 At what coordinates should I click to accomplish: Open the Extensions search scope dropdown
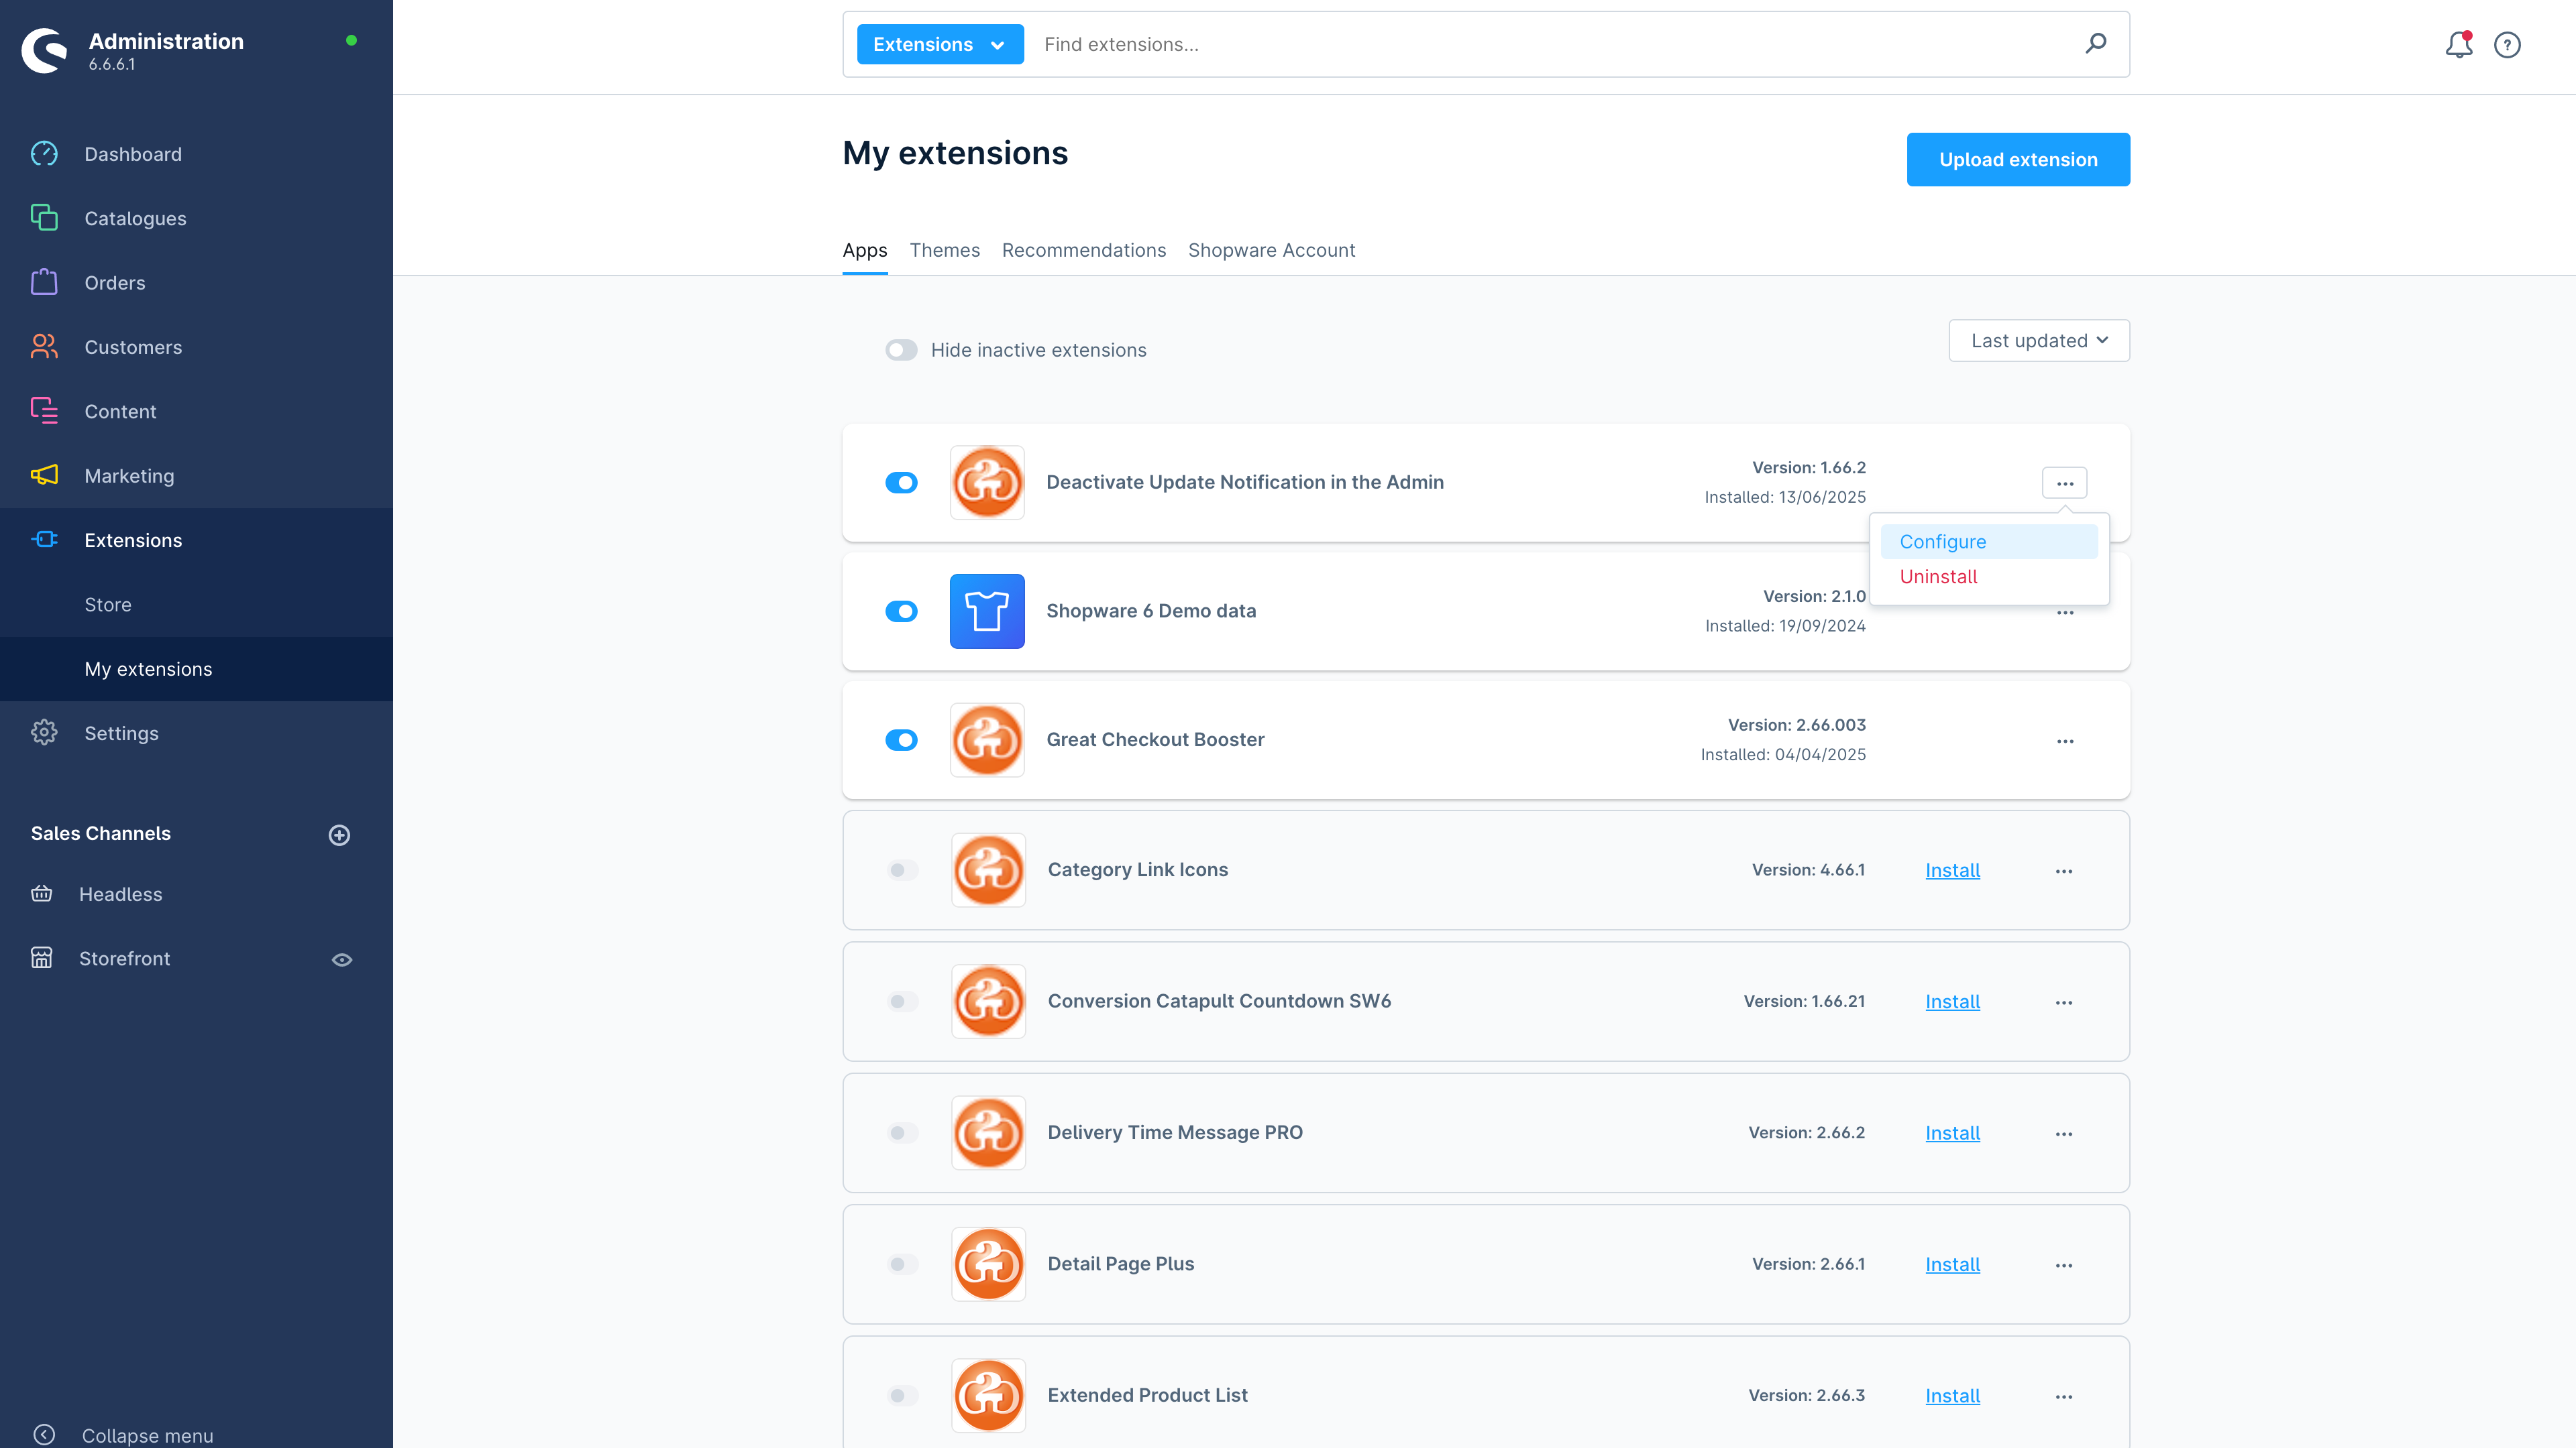940,44
